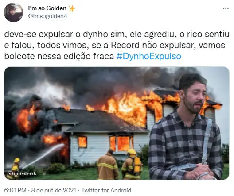Viewport: 234px width, 196px height.
Task: Open the @Imsogolden4 handle
Action: coord(48,16)
